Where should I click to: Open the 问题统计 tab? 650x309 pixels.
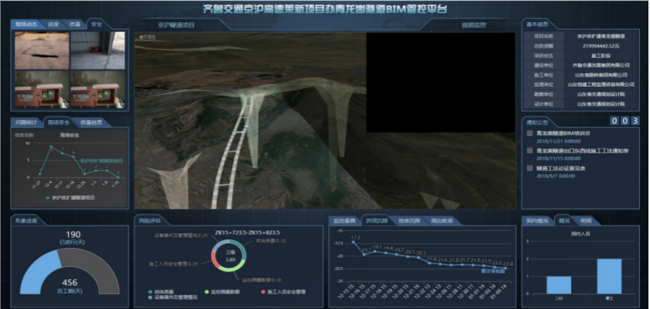(26, 123)
